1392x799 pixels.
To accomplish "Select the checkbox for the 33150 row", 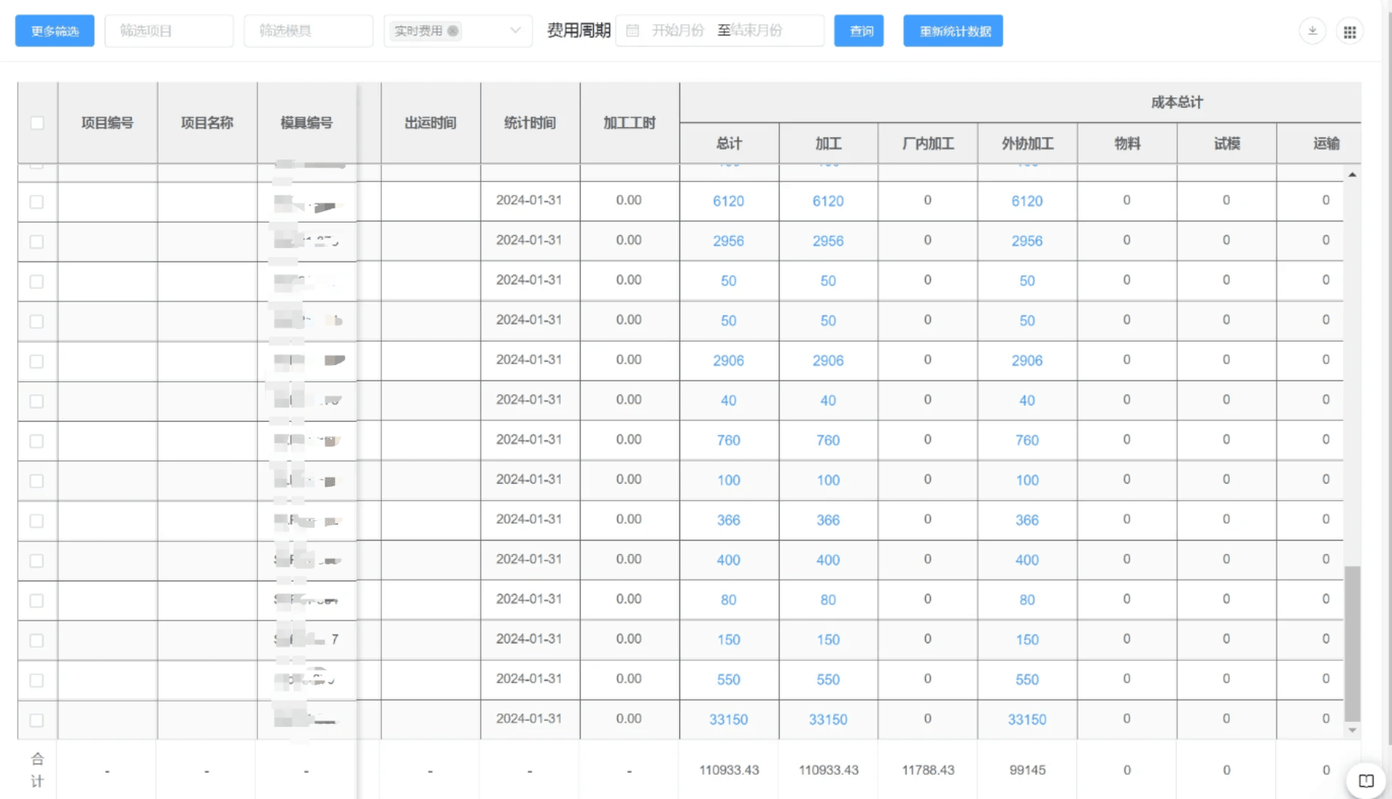I will [x=37, y=720].
